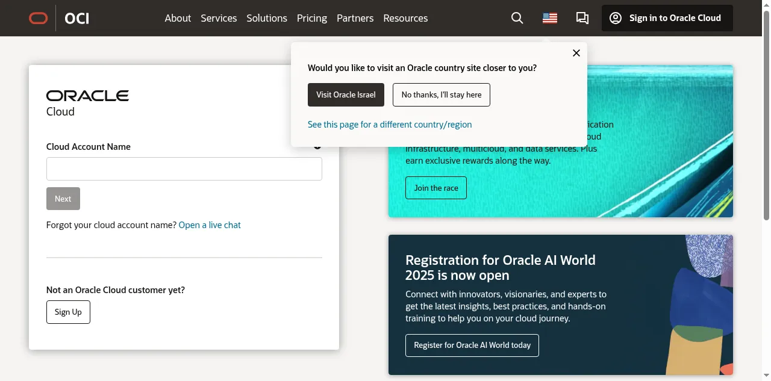Click Visit Oracle Israel button
The height and width of the screenshot is (381, 771).
click(346, 94)
